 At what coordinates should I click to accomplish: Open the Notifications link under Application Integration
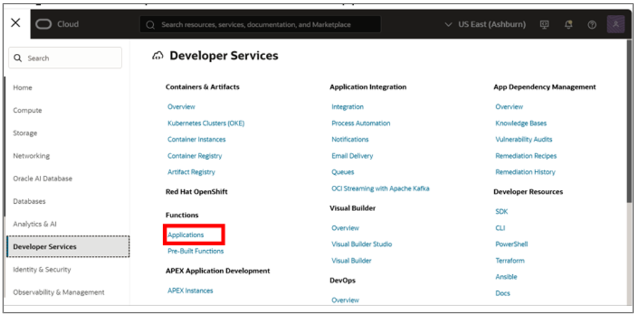350,139
